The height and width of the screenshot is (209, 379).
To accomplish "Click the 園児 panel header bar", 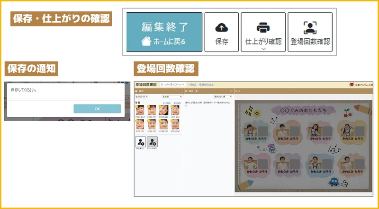I will point(159,91).
